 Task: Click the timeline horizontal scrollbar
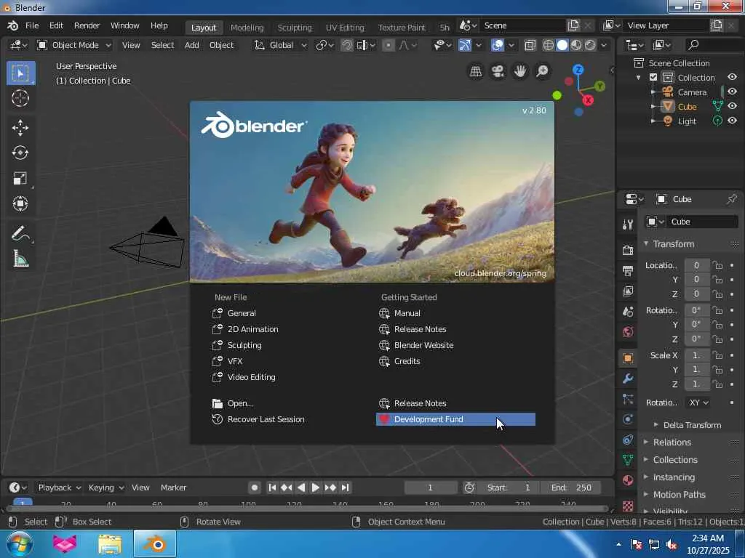pos(307,509)
